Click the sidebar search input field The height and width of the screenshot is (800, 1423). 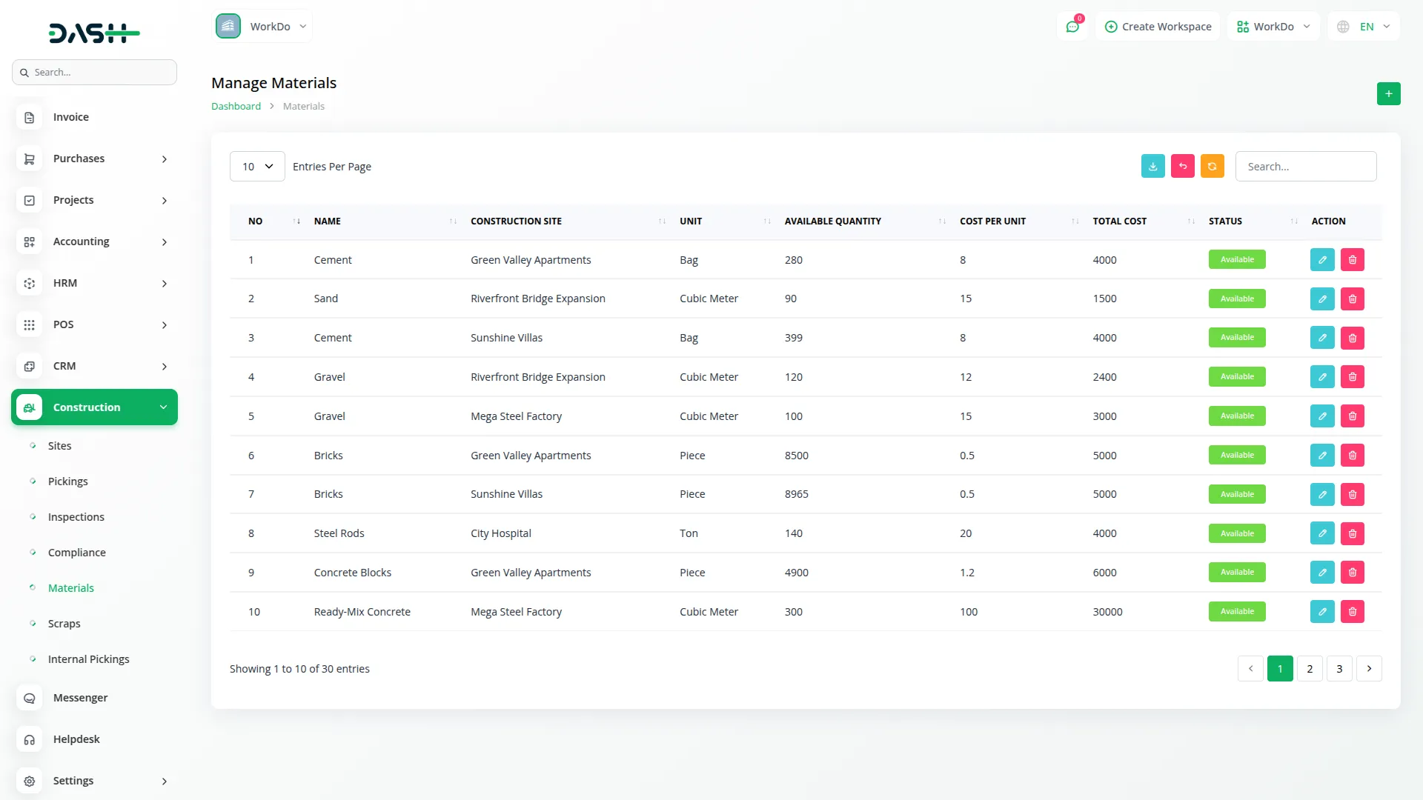95,73
